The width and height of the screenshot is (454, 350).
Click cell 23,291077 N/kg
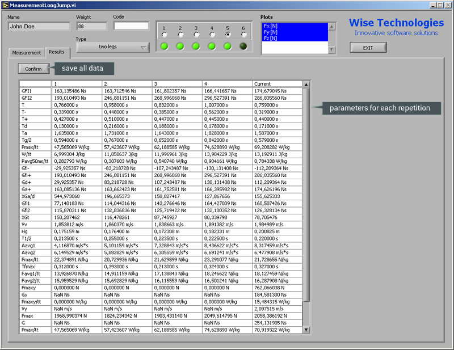[x=227, y=260]
